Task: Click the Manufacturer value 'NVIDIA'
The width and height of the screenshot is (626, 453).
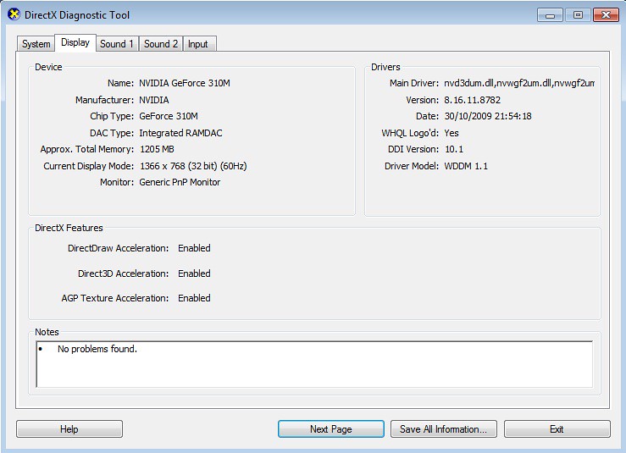Action: pyautogui.click(x=153, y=100)
